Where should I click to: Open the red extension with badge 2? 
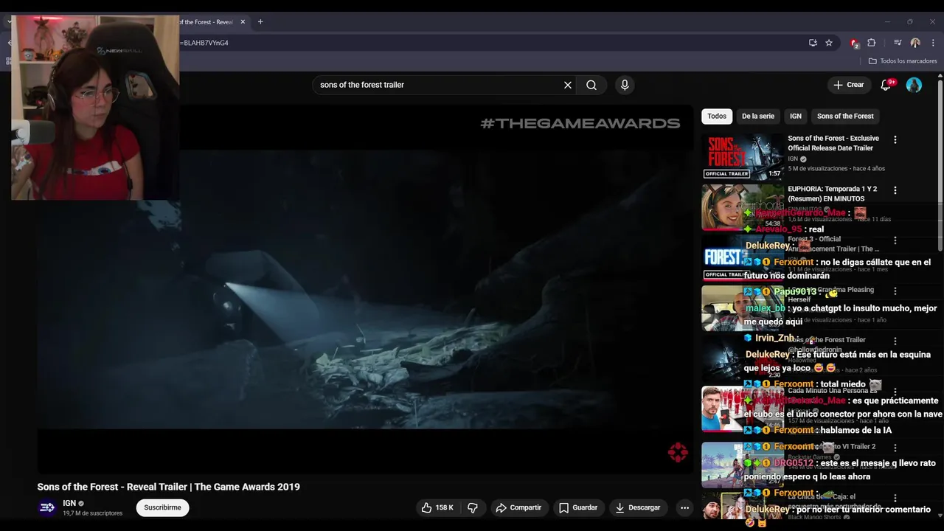[854, 43]
